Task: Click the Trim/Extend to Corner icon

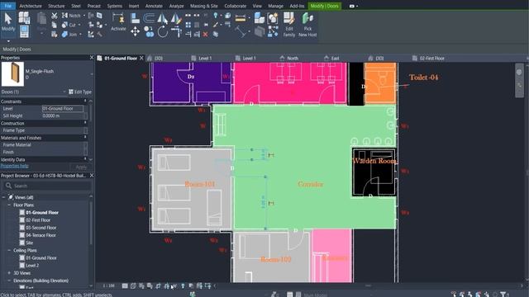Action: click(x=176, y=32)
